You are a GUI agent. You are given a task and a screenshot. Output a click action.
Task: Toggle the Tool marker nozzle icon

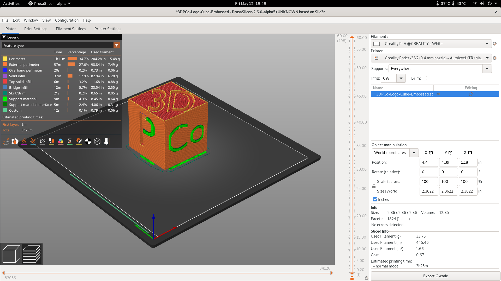[106, 142]
